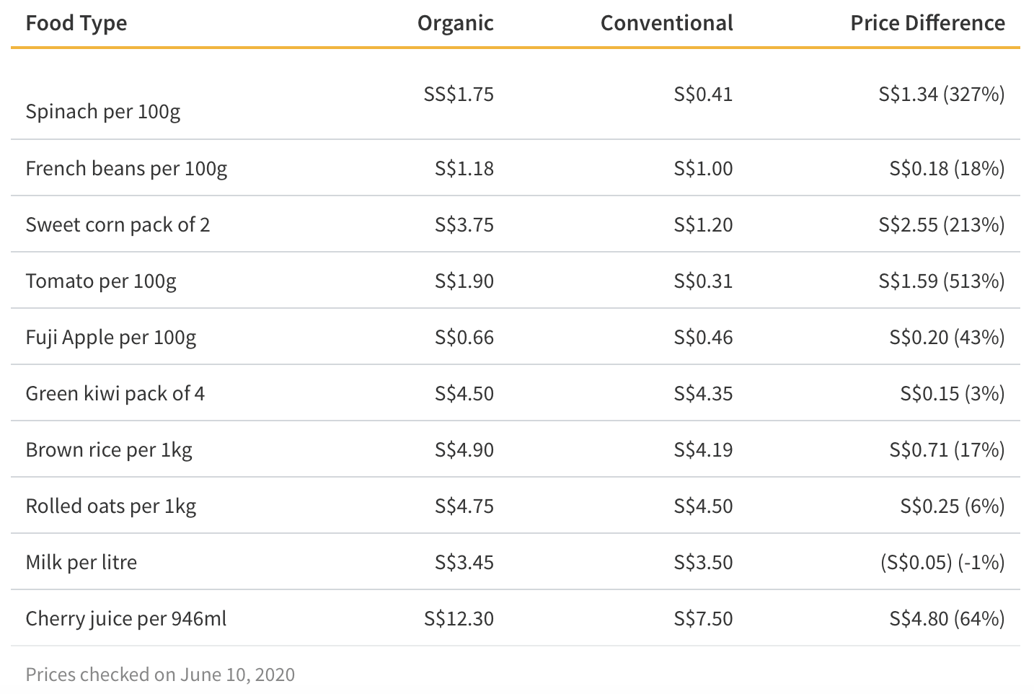Image resolution: width=1034 pixels, height=694 pixels.
Task: Click the organic spinach price SS$1.75
Action: pyautogui.click(x=459, y=95)
